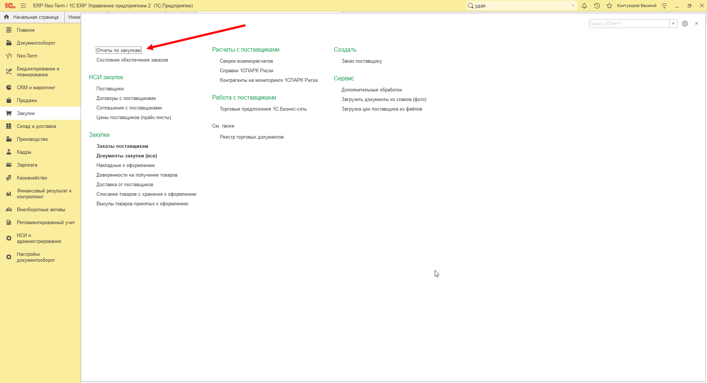Click the home icon on Начальная страница tab
The image size is (707, 383).
tap(6, 17)
